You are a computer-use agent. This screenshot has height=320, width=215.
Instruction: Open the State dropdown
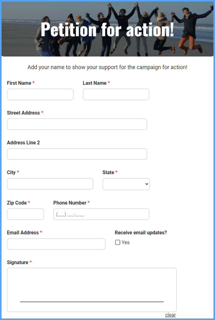[x=126, y=184]
